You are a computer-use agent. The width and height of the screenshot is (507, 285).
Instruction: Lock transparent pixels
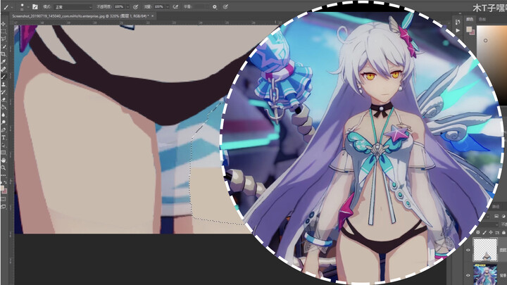[x=478, y=232]
